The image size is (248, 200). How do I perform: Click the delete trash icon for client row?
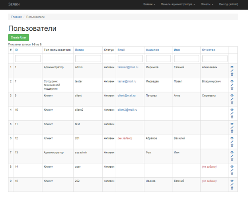tap(232, 103)
